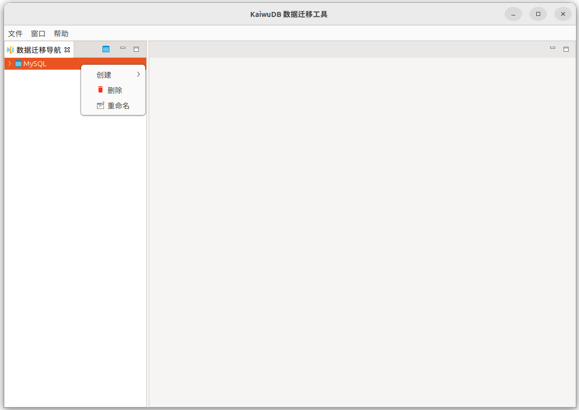Click the pencil rename icon beside 重命名
Screen dimensions: 579x410
(x=100, y=105)
